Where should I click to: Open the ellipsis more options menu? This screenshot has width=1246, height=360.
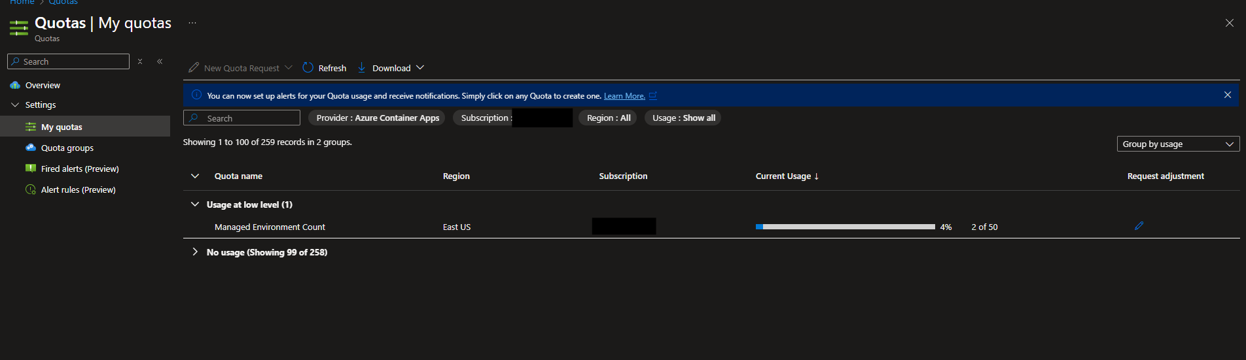click(192, 23)
